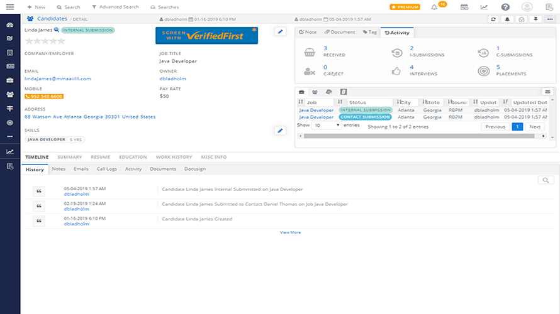This screenshot has width=560, height=314.
Task: Open Java Developer job with Internal Submission status
Action: (316, 110)
